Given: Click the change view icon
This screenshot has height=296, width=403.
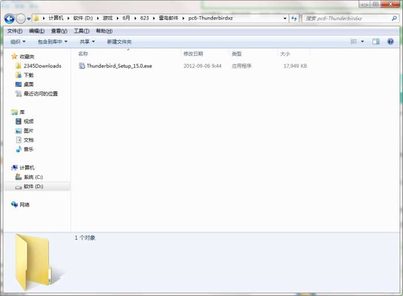Looking at the screenshot, I should coord(354,41).
